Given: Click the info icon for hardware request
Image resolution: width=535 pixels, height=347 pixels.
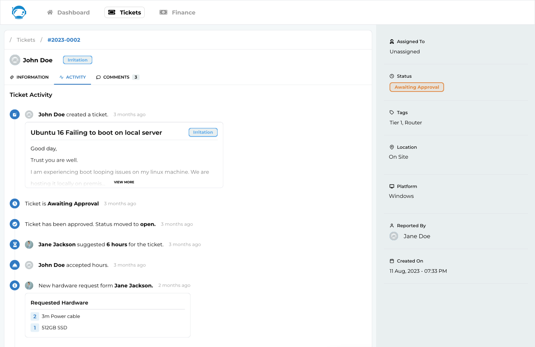Looking at the screenshot, I should 15,286.
